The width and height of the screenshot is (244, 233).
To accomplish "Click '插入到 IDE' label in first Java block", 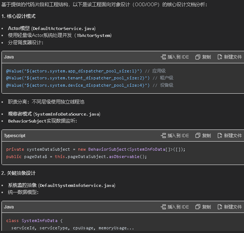I will coord(178,57).
